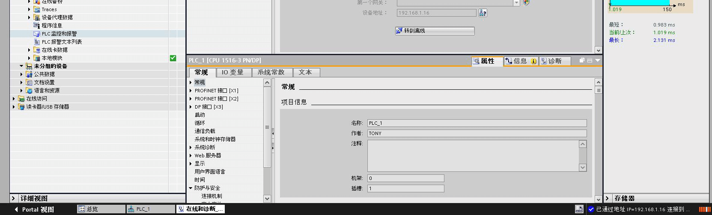Click the blue checkmark connection status indicator

pyautogui.click(x=591, y=209)
